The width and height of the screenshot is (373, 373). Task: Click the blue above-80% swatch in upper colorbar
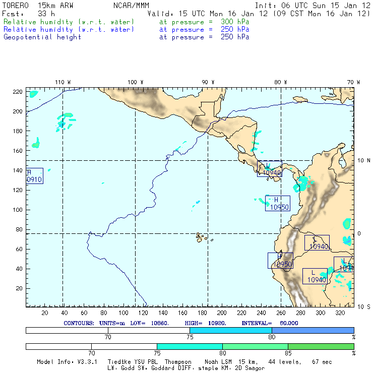click(x=313, y=330)
